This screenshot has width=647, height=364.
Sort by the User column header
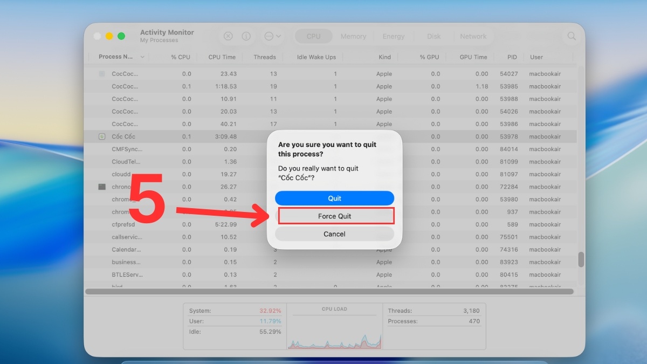536,57
